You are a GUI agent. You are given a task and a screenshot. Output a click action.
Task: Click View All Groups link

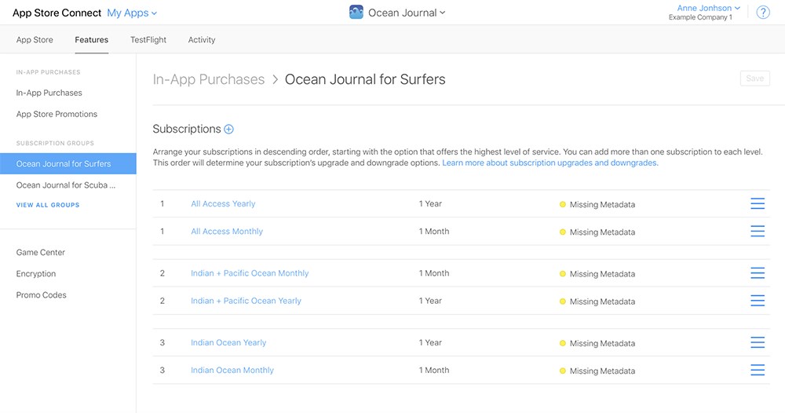48,205
